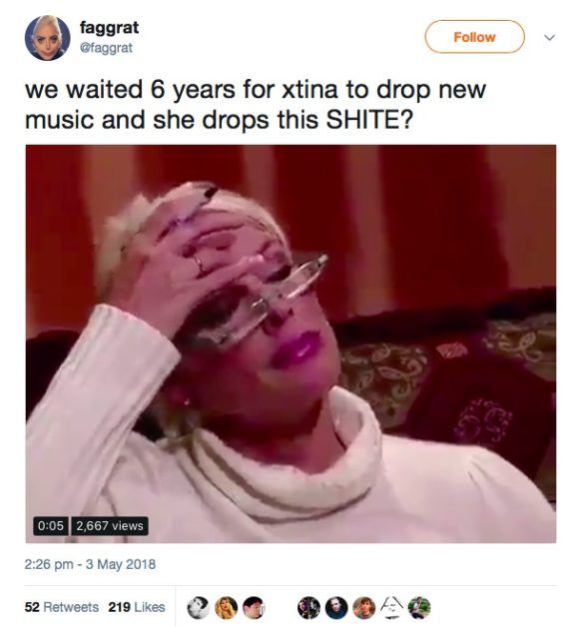The image size is (581, 627).
Task: Play the embedded tweet video
Action: [290, 343]
